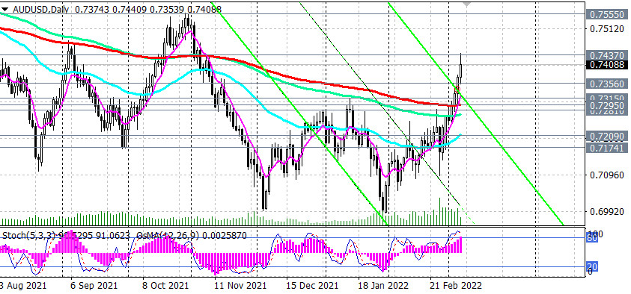Click the 3 Aug 2021 date label
Screen dimensions: 631x294
[23, 286]
